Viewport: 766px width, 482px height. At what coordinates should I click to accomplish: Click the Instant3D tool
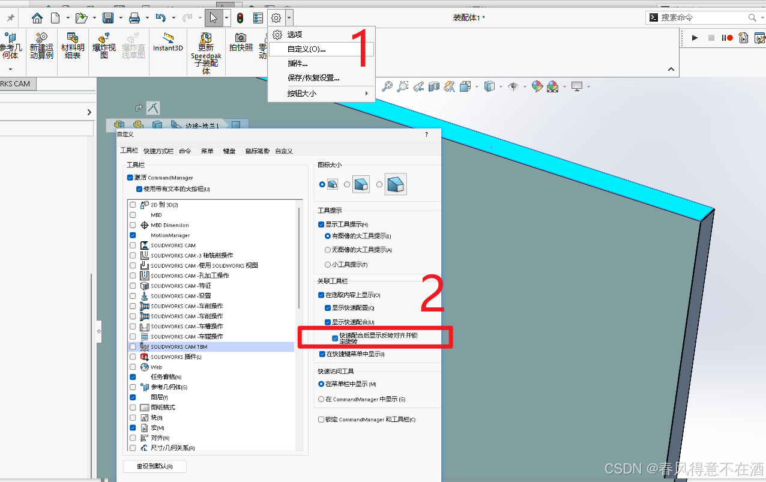(x=168, y=42)
